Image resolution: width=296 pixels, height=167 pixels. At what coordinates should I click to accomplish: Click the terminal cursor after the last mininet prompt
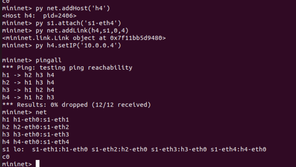click(x=37, y=164)
